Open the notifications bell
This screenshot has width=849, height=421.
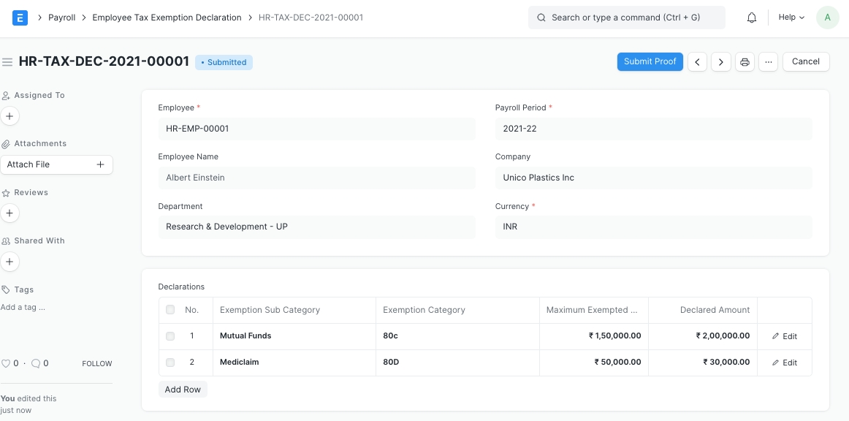751,18
